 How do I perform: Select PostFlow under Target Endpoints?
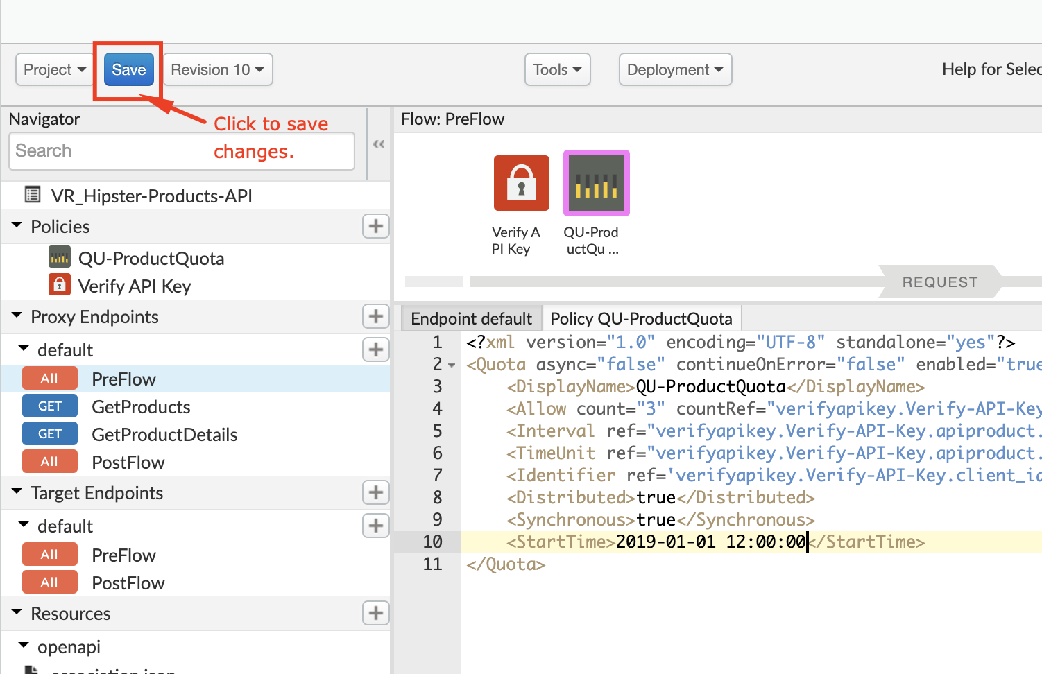click(128, 583)
